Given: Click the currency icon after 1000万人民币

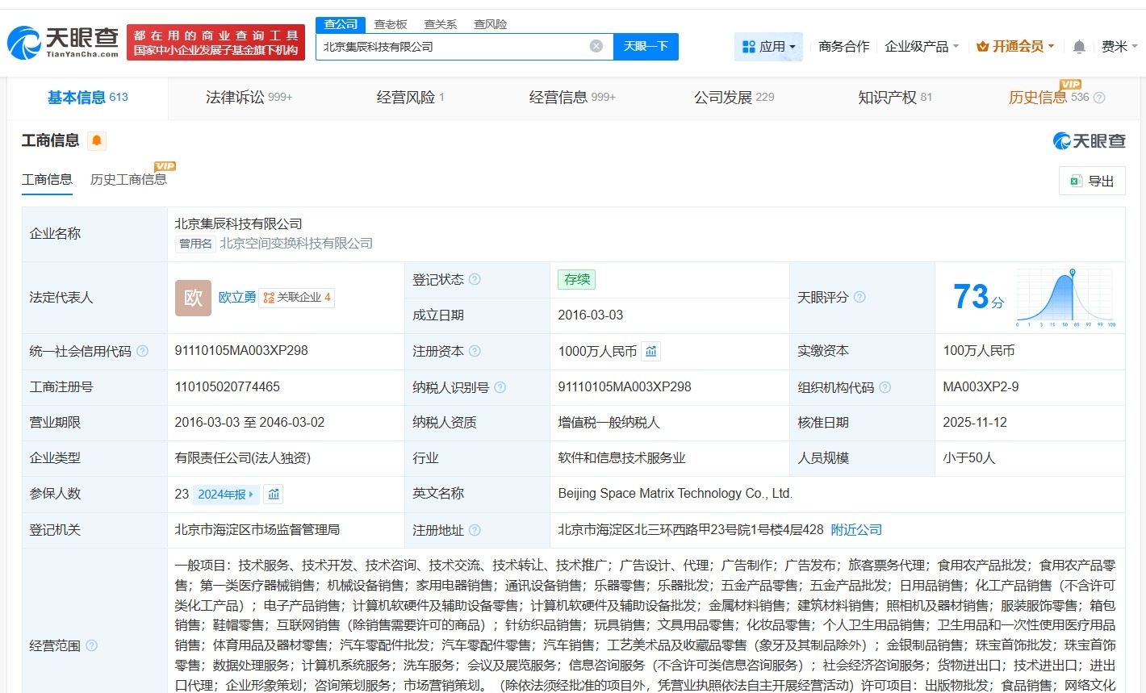Looking at the screenshot, I should pyautogui.click(x=650, y=351).
